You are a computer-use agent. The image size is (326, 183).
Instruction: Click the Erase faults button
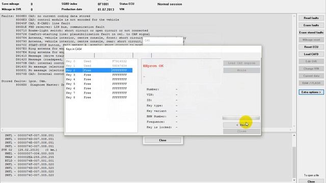click(x=311, y=25)
